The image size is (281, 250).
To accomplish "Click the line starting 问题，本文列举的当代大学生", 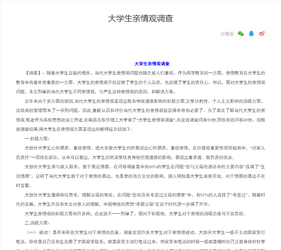I will pyautogui.click(x=96, y=92).
